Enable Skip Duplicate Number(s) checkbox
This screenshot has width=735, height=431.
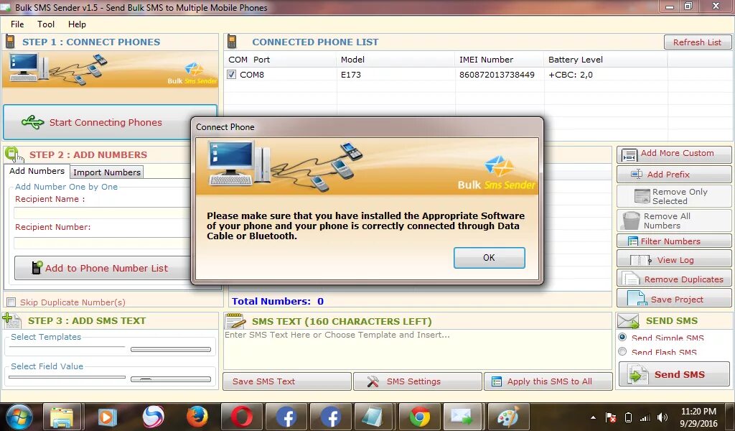(11, 302)
